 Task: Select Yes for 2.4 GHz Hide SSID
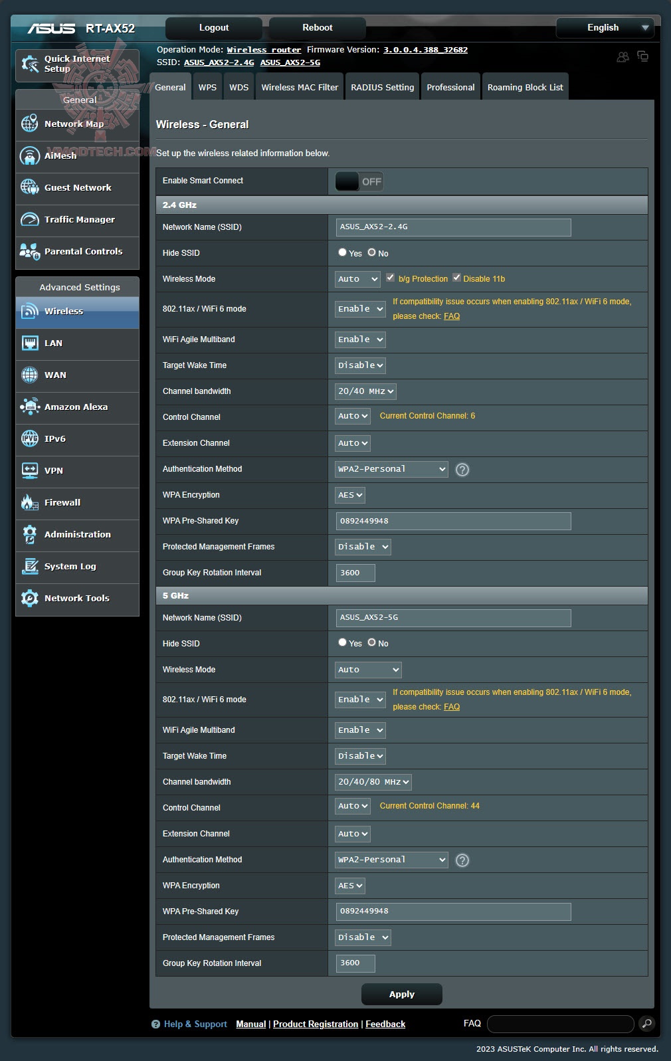point(343,252)
